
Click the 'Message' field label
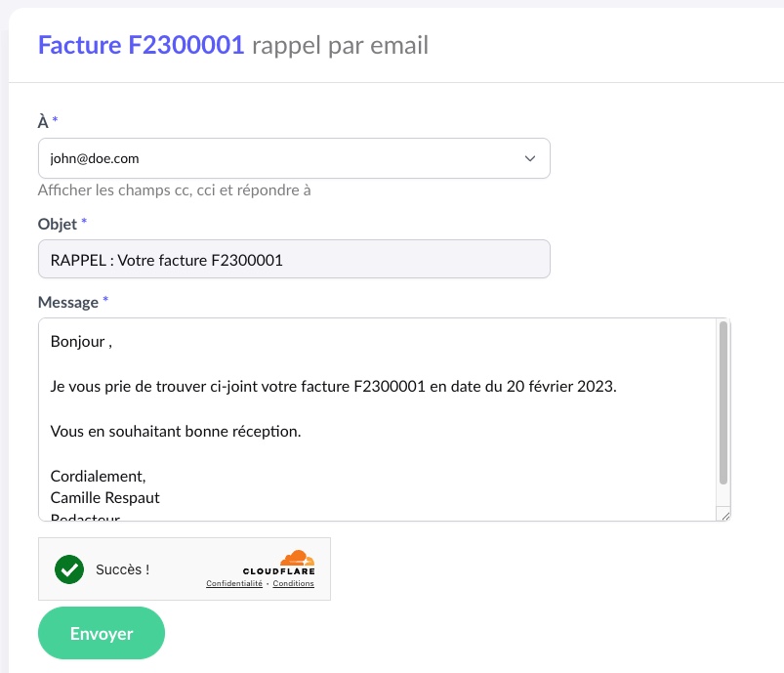pyautogui.click(x=68, y=302)
